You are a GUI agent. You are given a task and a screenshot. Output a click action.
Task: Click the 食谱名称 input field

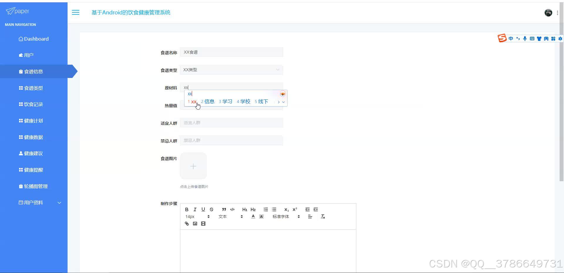pos(231,52)
